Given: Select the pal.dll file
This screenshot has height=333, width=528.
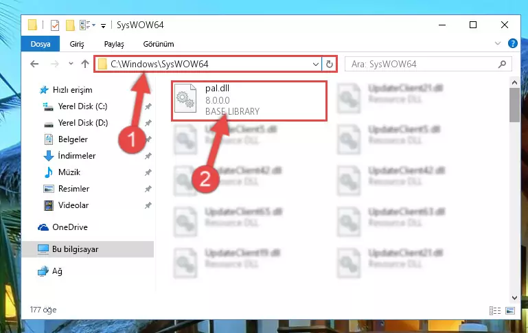Looking at the screenshot, I should tap(249, 101).
